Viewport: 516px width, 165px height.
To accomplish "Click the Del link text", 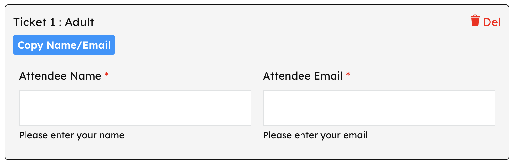I will click(492, 22).
